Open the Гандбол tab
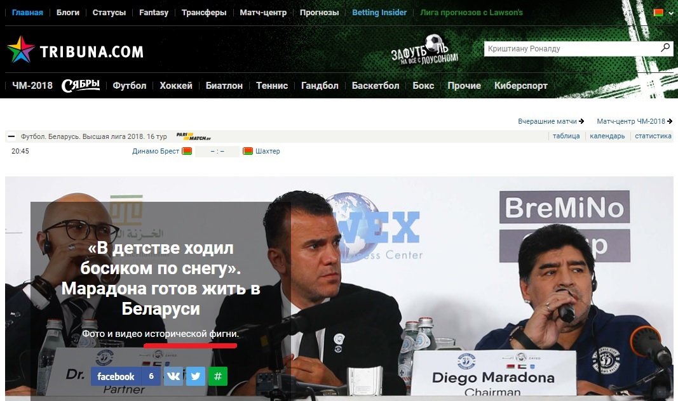Screen dimensions: 678x401 [x=320, y=86]
